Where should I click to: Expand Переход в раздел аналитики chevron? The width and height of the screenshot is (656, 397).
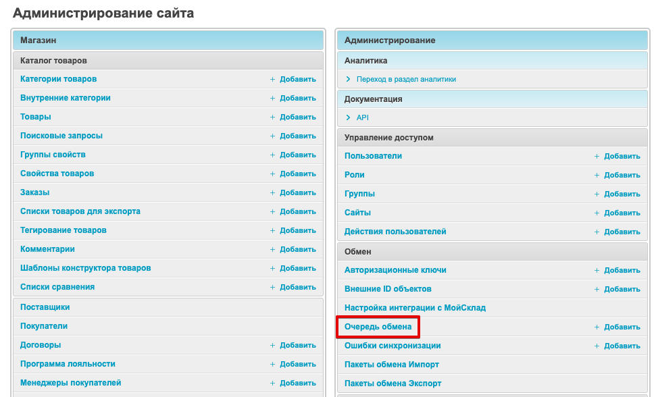(349, 79)
